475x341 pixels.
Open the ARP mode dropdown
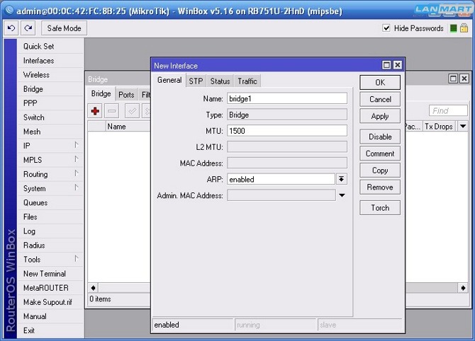coord(342,180)
